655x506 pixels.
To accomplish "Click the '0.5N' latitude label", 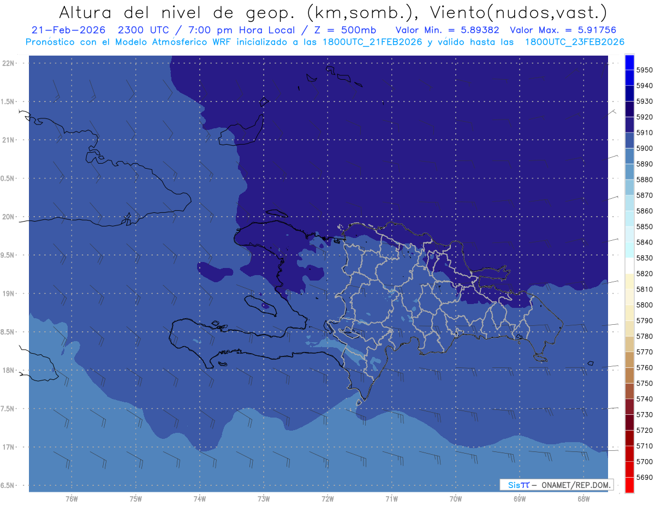I will pyautogui.click(x=7, y=178).
